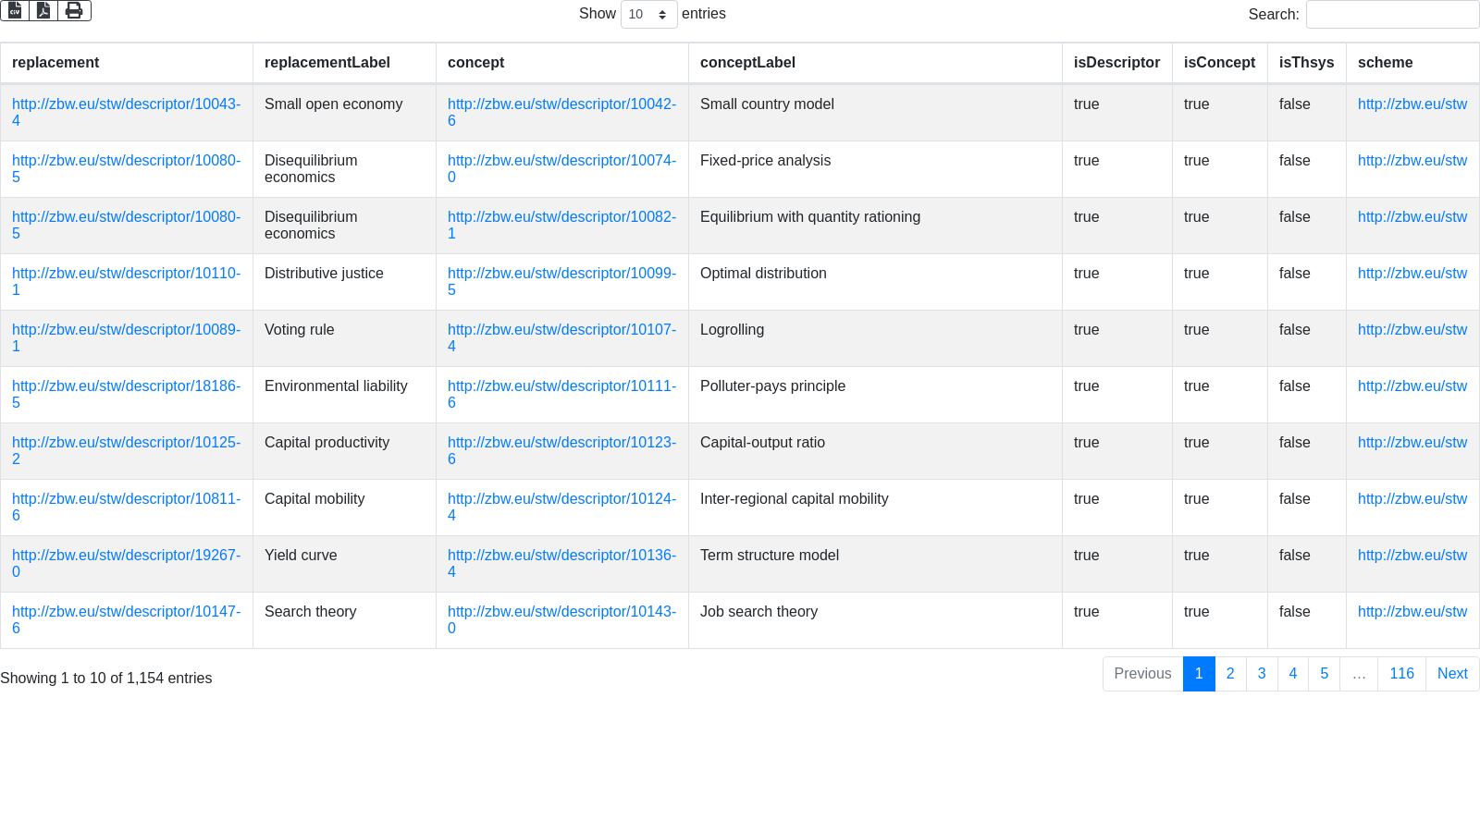Open scheme link in Logrolling row
The image size is (1480, 832).
[x=1412, y=330]
